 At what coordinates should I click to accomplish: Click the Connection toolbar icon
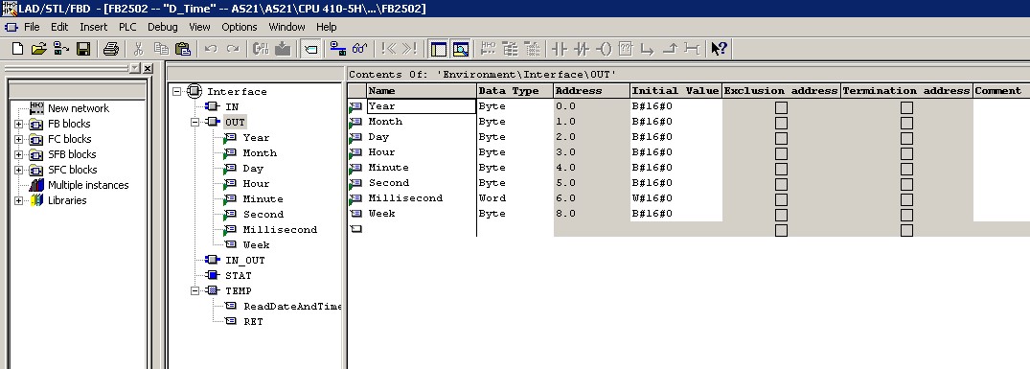[x=691, y=49]
